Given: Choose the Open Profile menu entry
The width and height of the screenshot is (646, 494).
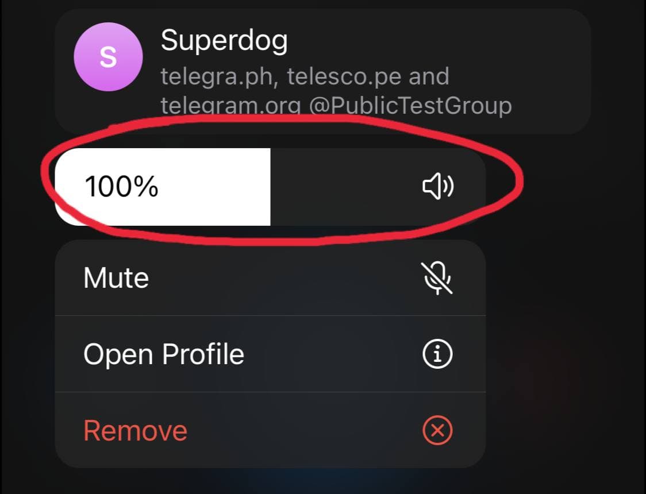Looking at the screenshot, I should click(270, 354).
